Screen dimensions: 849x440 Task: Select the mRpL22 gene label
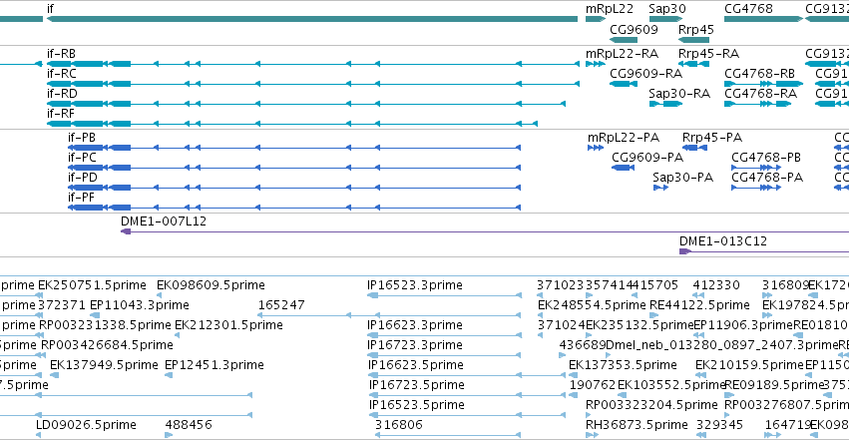coord(610,9)
